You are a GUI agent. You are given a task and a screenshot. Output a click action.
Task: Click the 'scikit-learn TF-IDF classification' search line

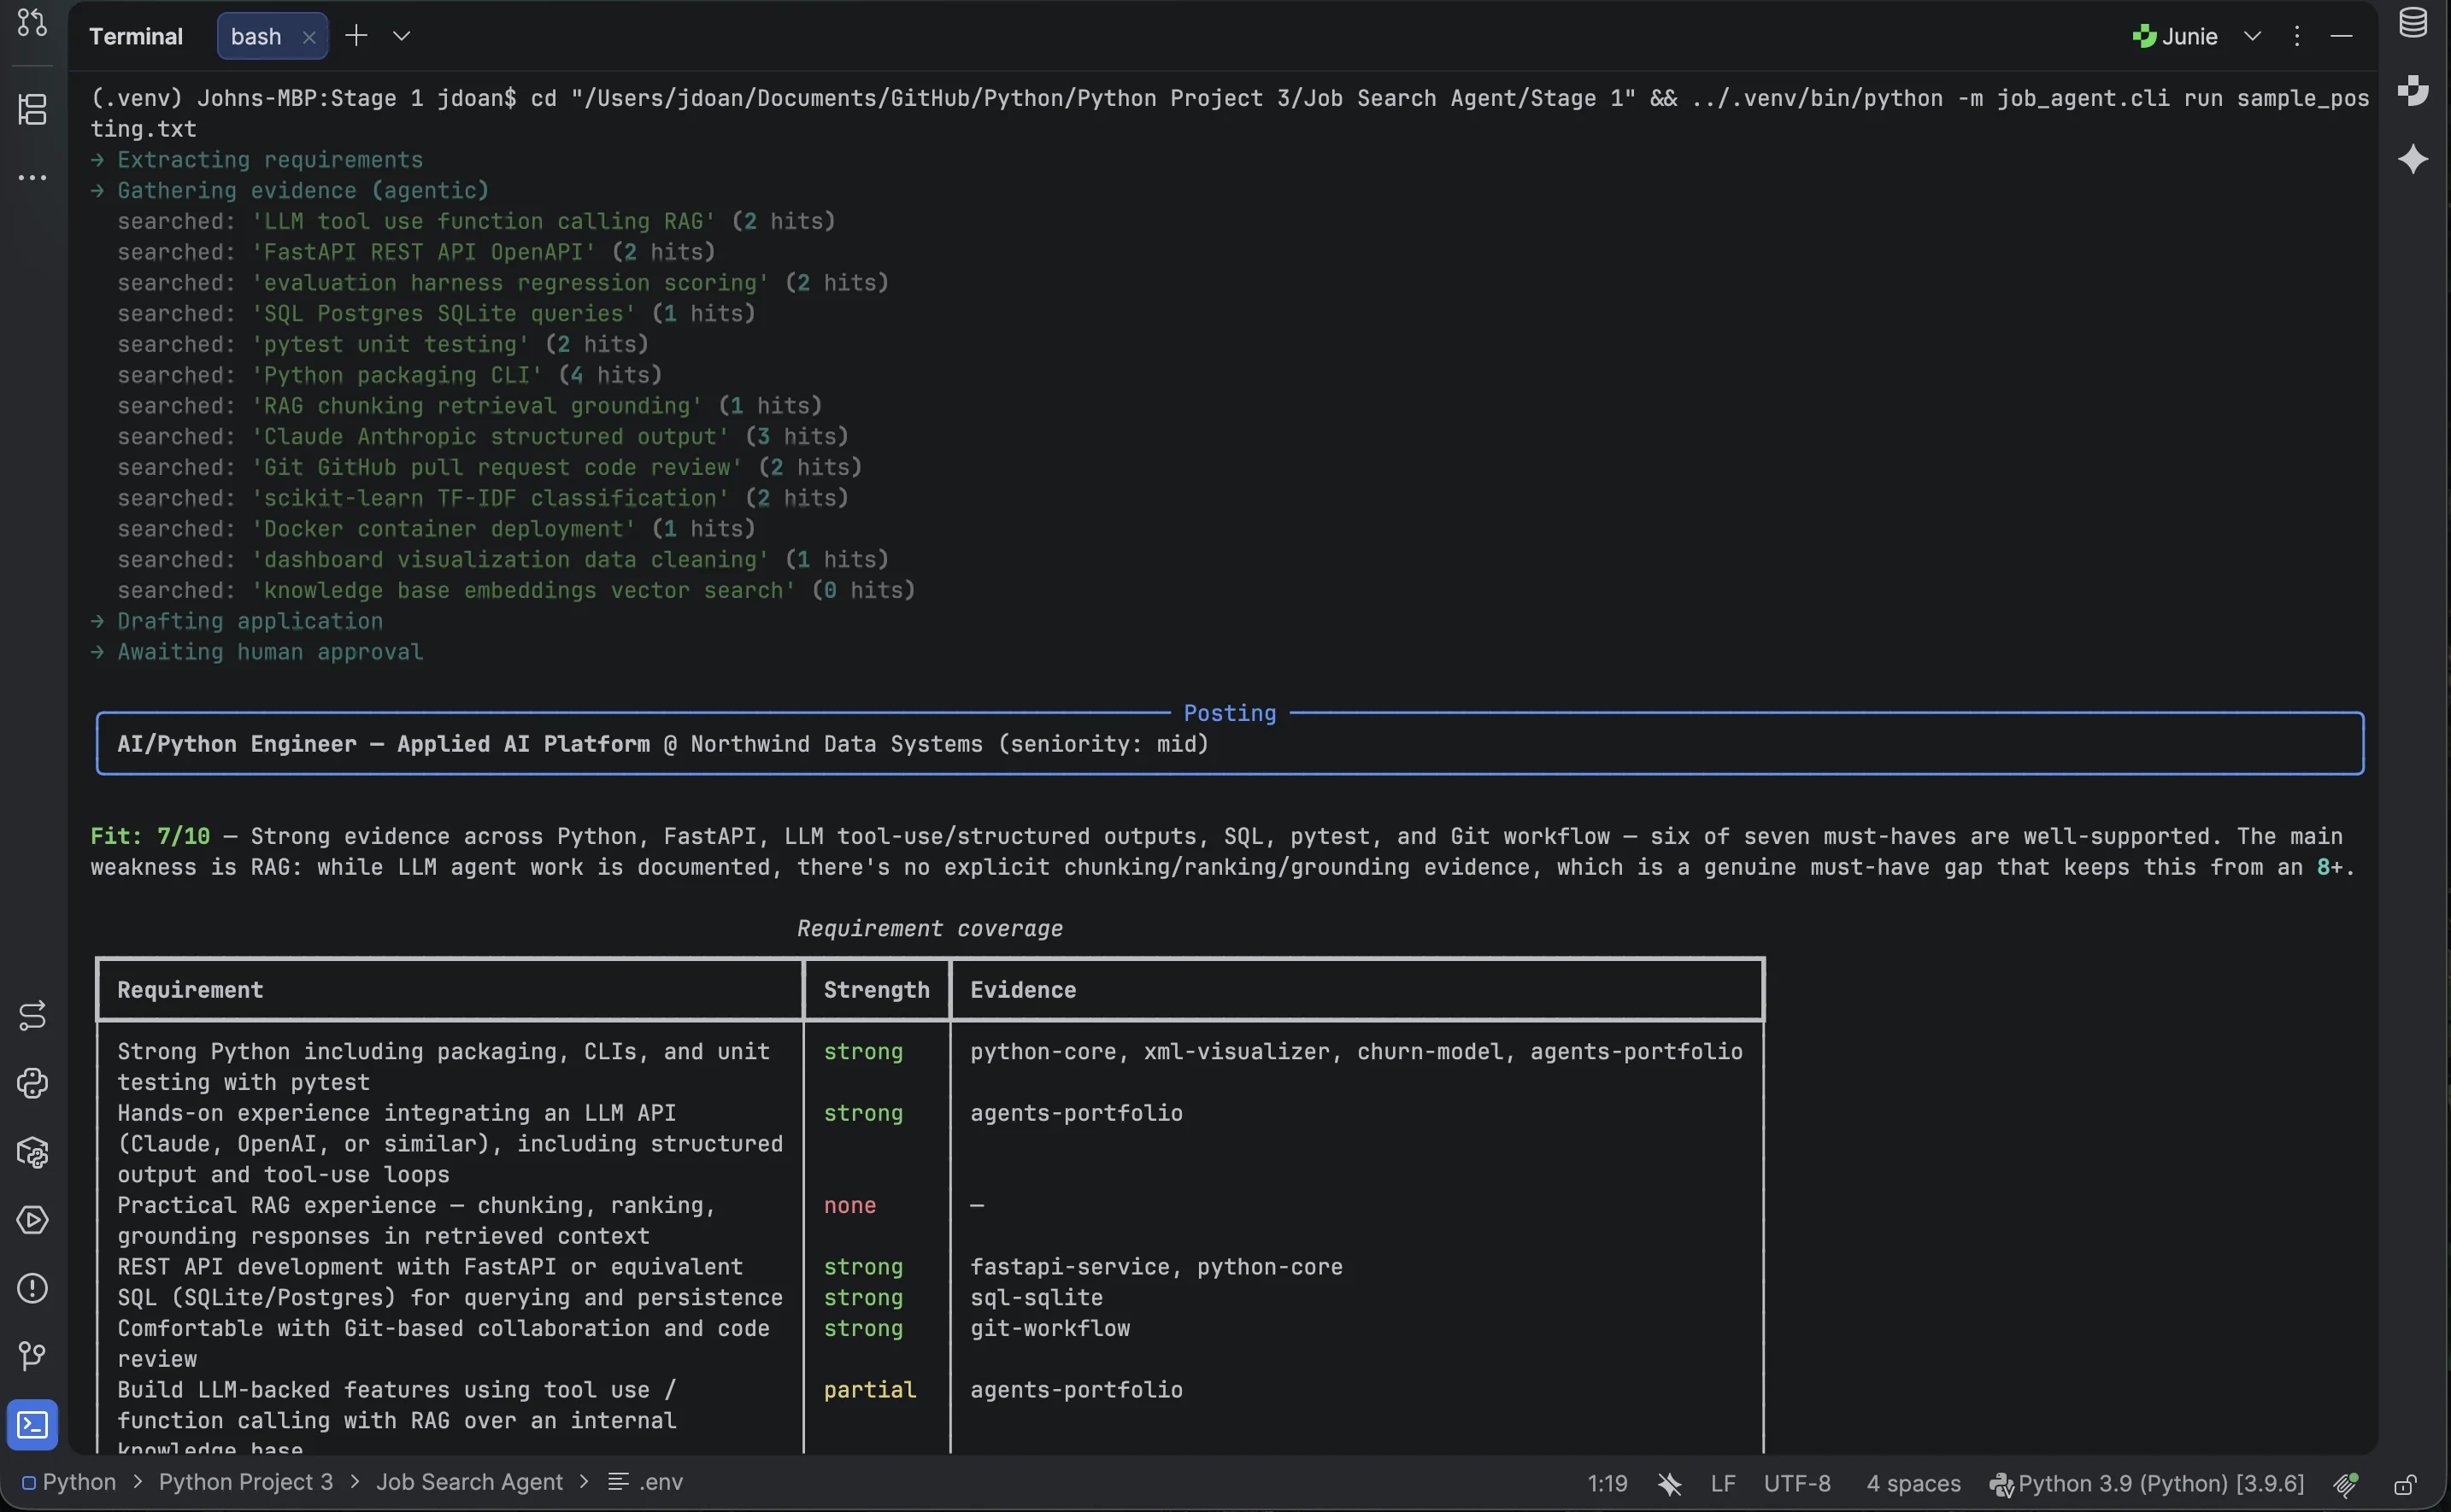coord(483,498)
